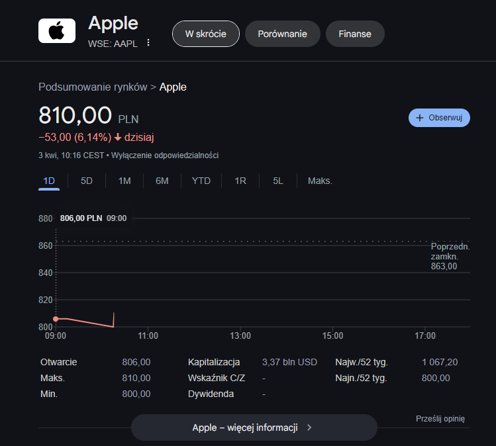Click the red down arrow next to dzisiaj
Screen dimensions: 496x446
click(118, 137)
